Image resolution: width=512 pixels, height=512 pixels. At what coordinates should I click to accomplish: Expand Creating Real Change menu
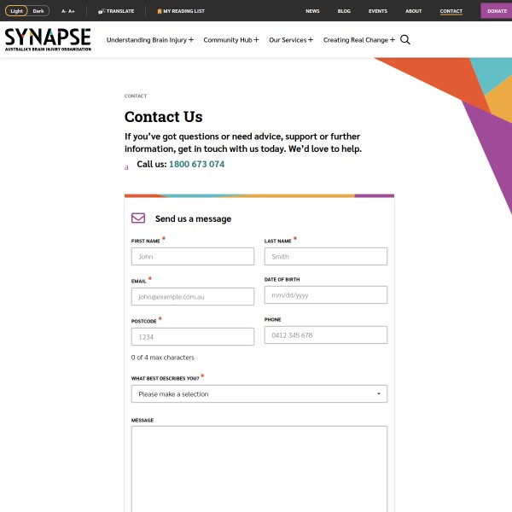click(359, 40)
